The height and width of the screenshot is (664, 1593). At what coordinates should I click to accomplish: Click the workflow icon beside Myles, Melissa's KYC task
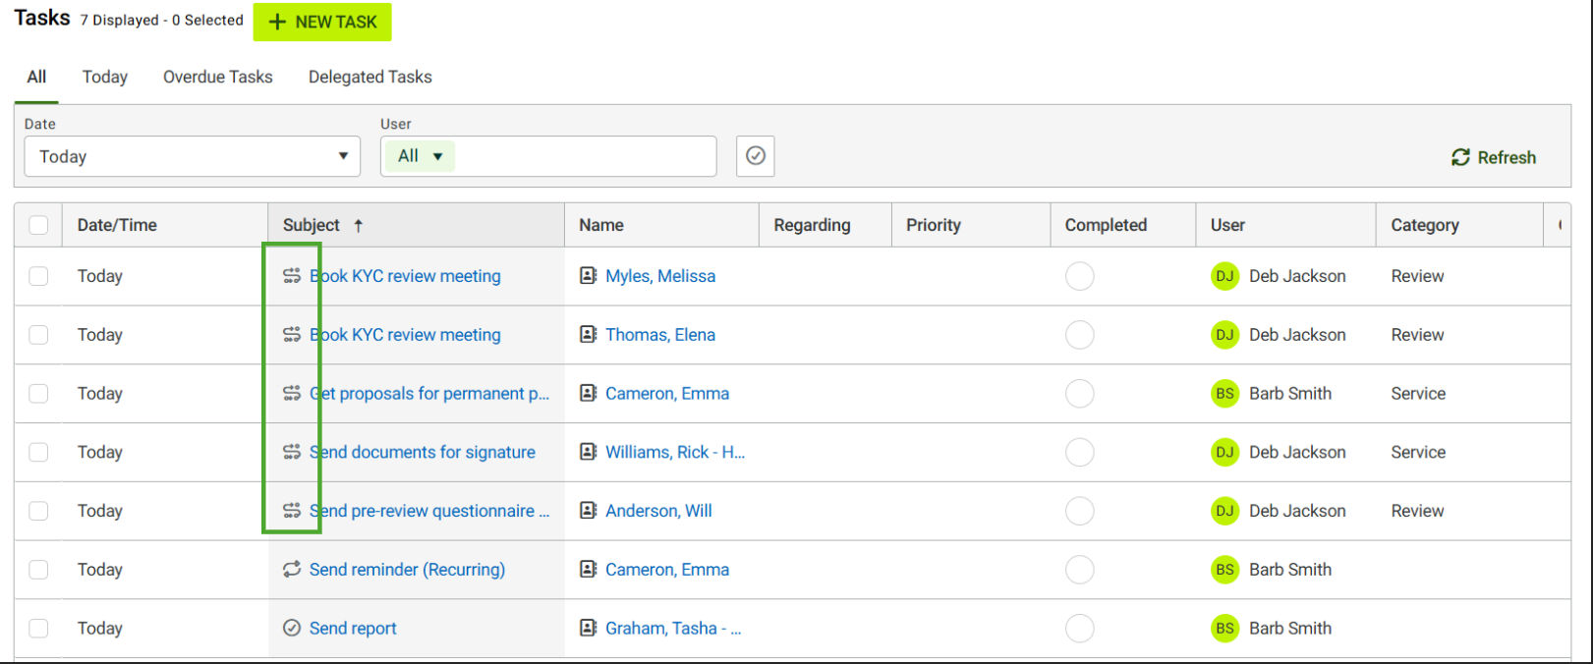pyautogui.click(x=292, y=276)
